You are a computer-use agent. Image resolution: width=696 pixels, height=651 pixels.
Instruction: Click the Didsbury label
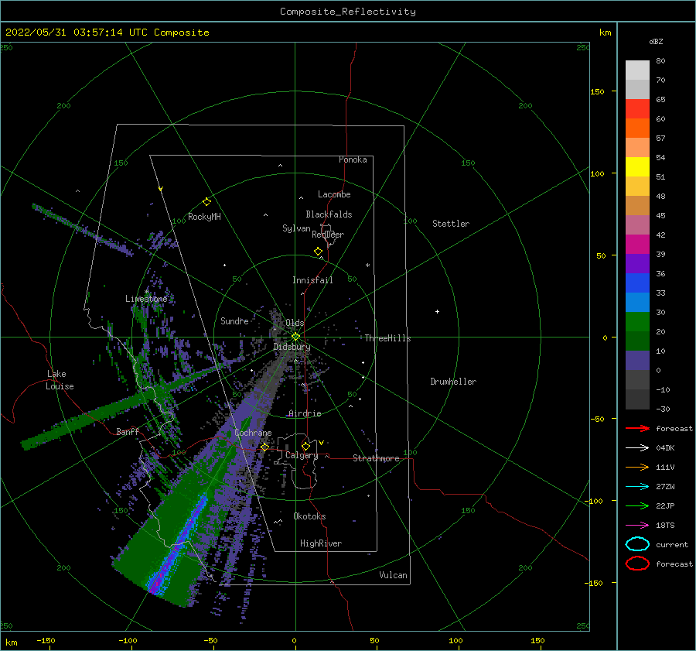(x=292, y=347)
